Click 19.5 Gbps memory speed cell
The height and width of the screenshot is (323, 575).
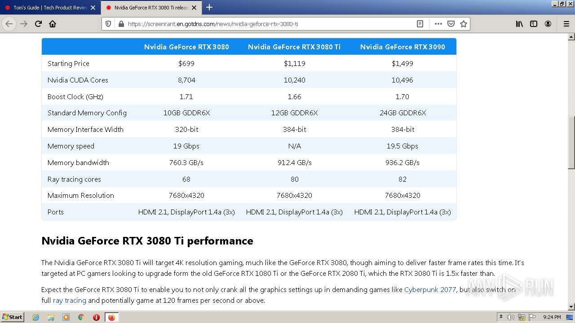pos(402,146)
